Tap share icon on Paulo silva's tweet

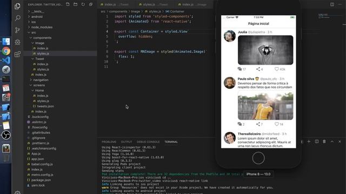[x=258, y=124]
